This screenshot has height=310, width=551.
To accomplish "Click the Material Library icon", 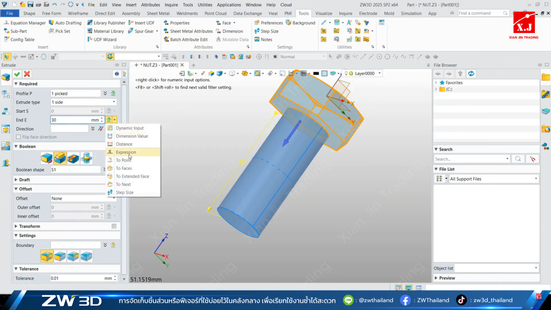I will point(105,31).
